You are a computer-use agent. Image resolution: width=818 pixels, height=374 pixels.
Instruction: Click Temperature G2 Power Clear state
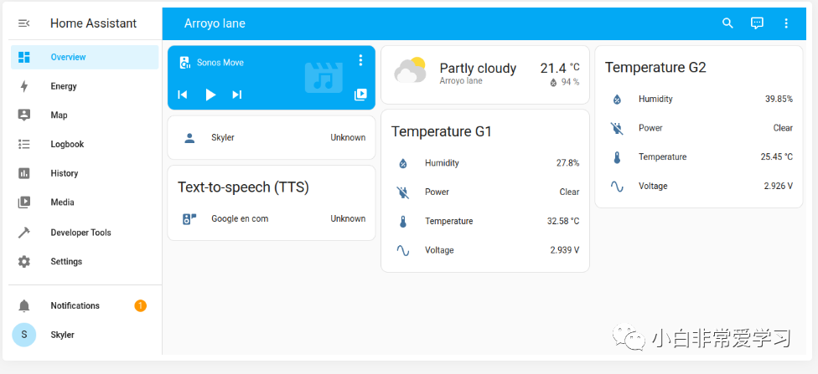[783, 128]
